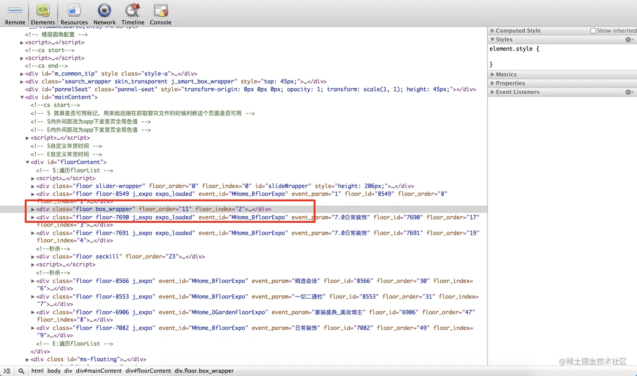Viewport: 637px width, 376px height.
Task: Expand the floor-7690 div node
Action: point(33,218)
